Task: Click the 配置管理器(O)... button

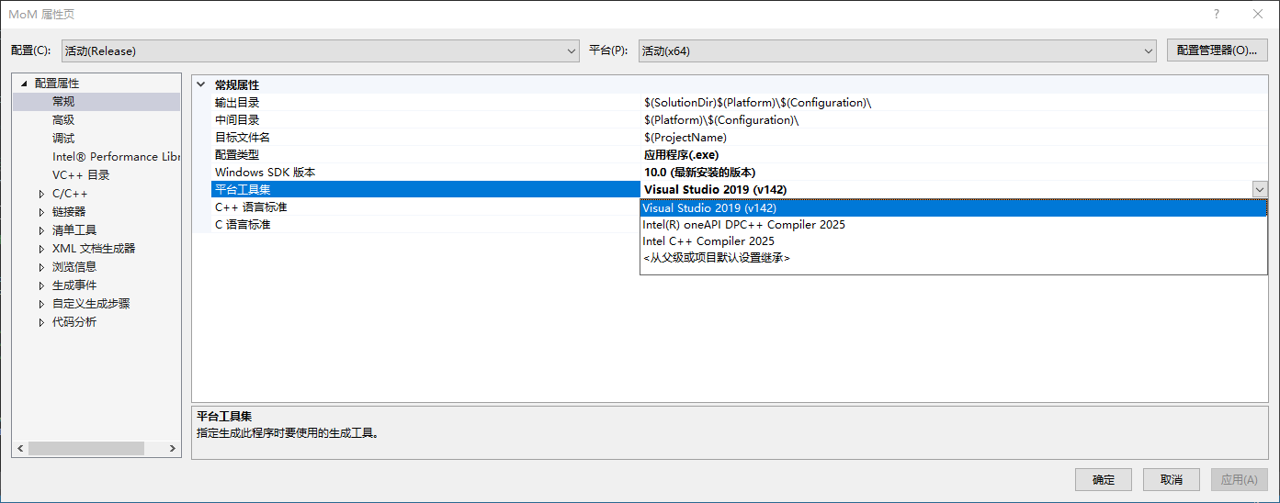Action: pyautogui.click(x=1217, y=50)
